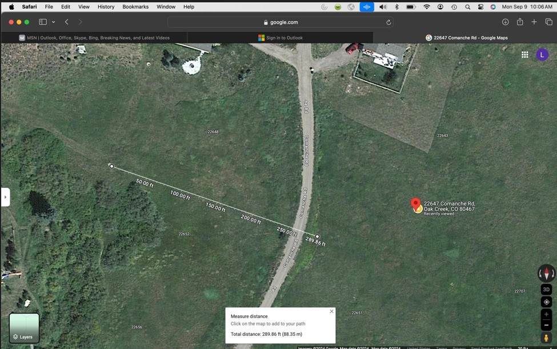The image size is (557, 349).
Task: Open the Bookmarks menu
Action: coord(135,7)
